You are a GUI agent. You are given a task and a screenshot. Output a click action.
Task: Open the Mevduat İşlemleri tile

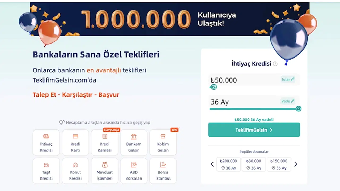click(x=105, y=171)
